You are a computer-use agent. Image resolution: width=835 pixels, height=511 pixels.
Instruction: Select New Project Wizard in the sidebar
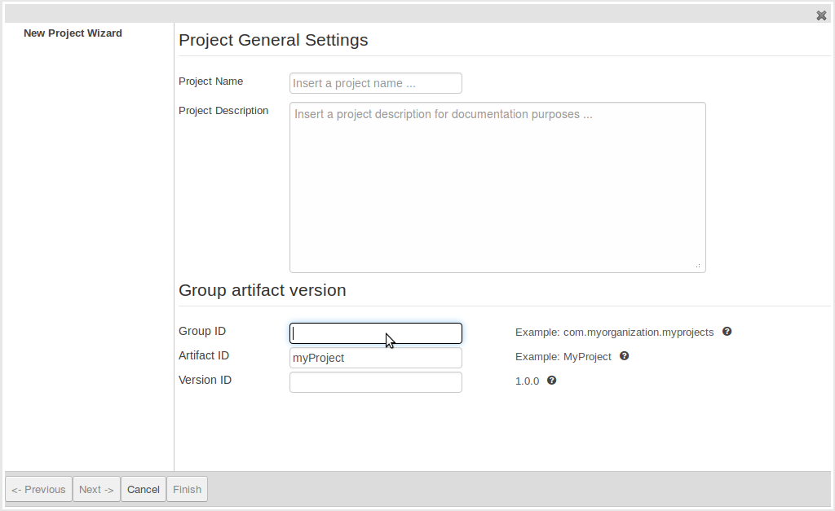click(73, 33)
